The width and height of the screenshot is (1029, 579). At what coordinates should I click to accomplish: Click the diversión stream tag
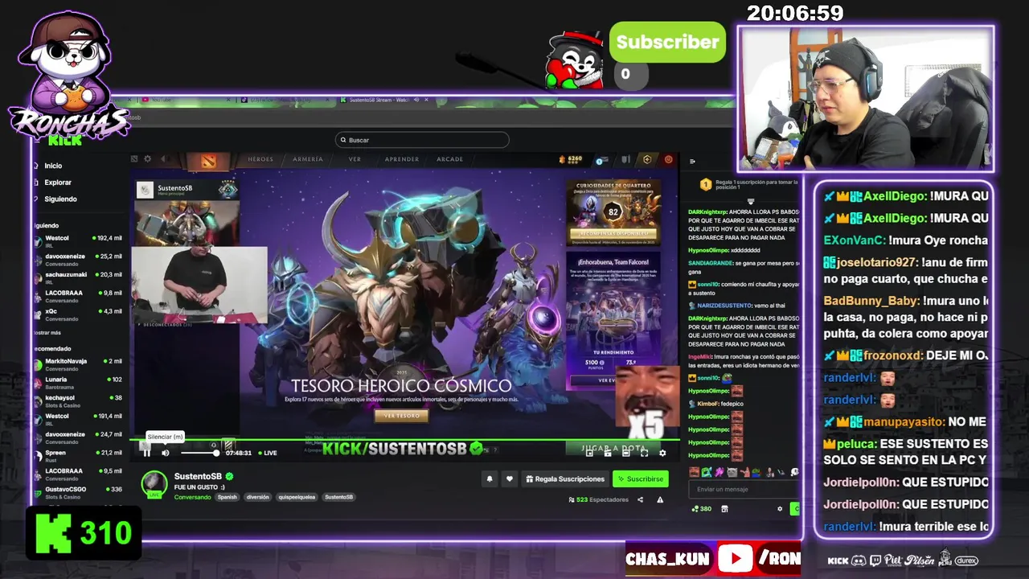pyautogui.click(x=258, y=497)
